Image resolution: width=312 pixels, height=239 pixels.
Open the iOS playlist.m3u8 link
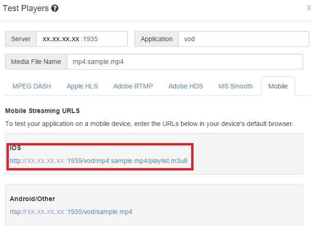pos(99,161)
